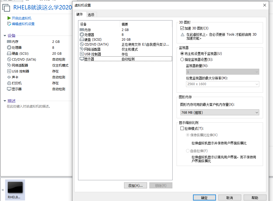273x201 pixels.
Task: Click thumbnail bar left arrow
Action: pyautogui.click(x=2, y=190)
